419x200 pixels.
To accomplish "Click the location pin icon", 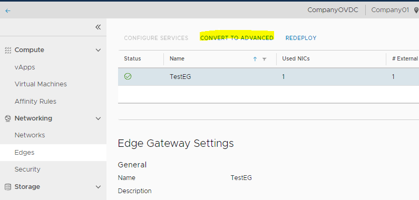I will 416,11.
